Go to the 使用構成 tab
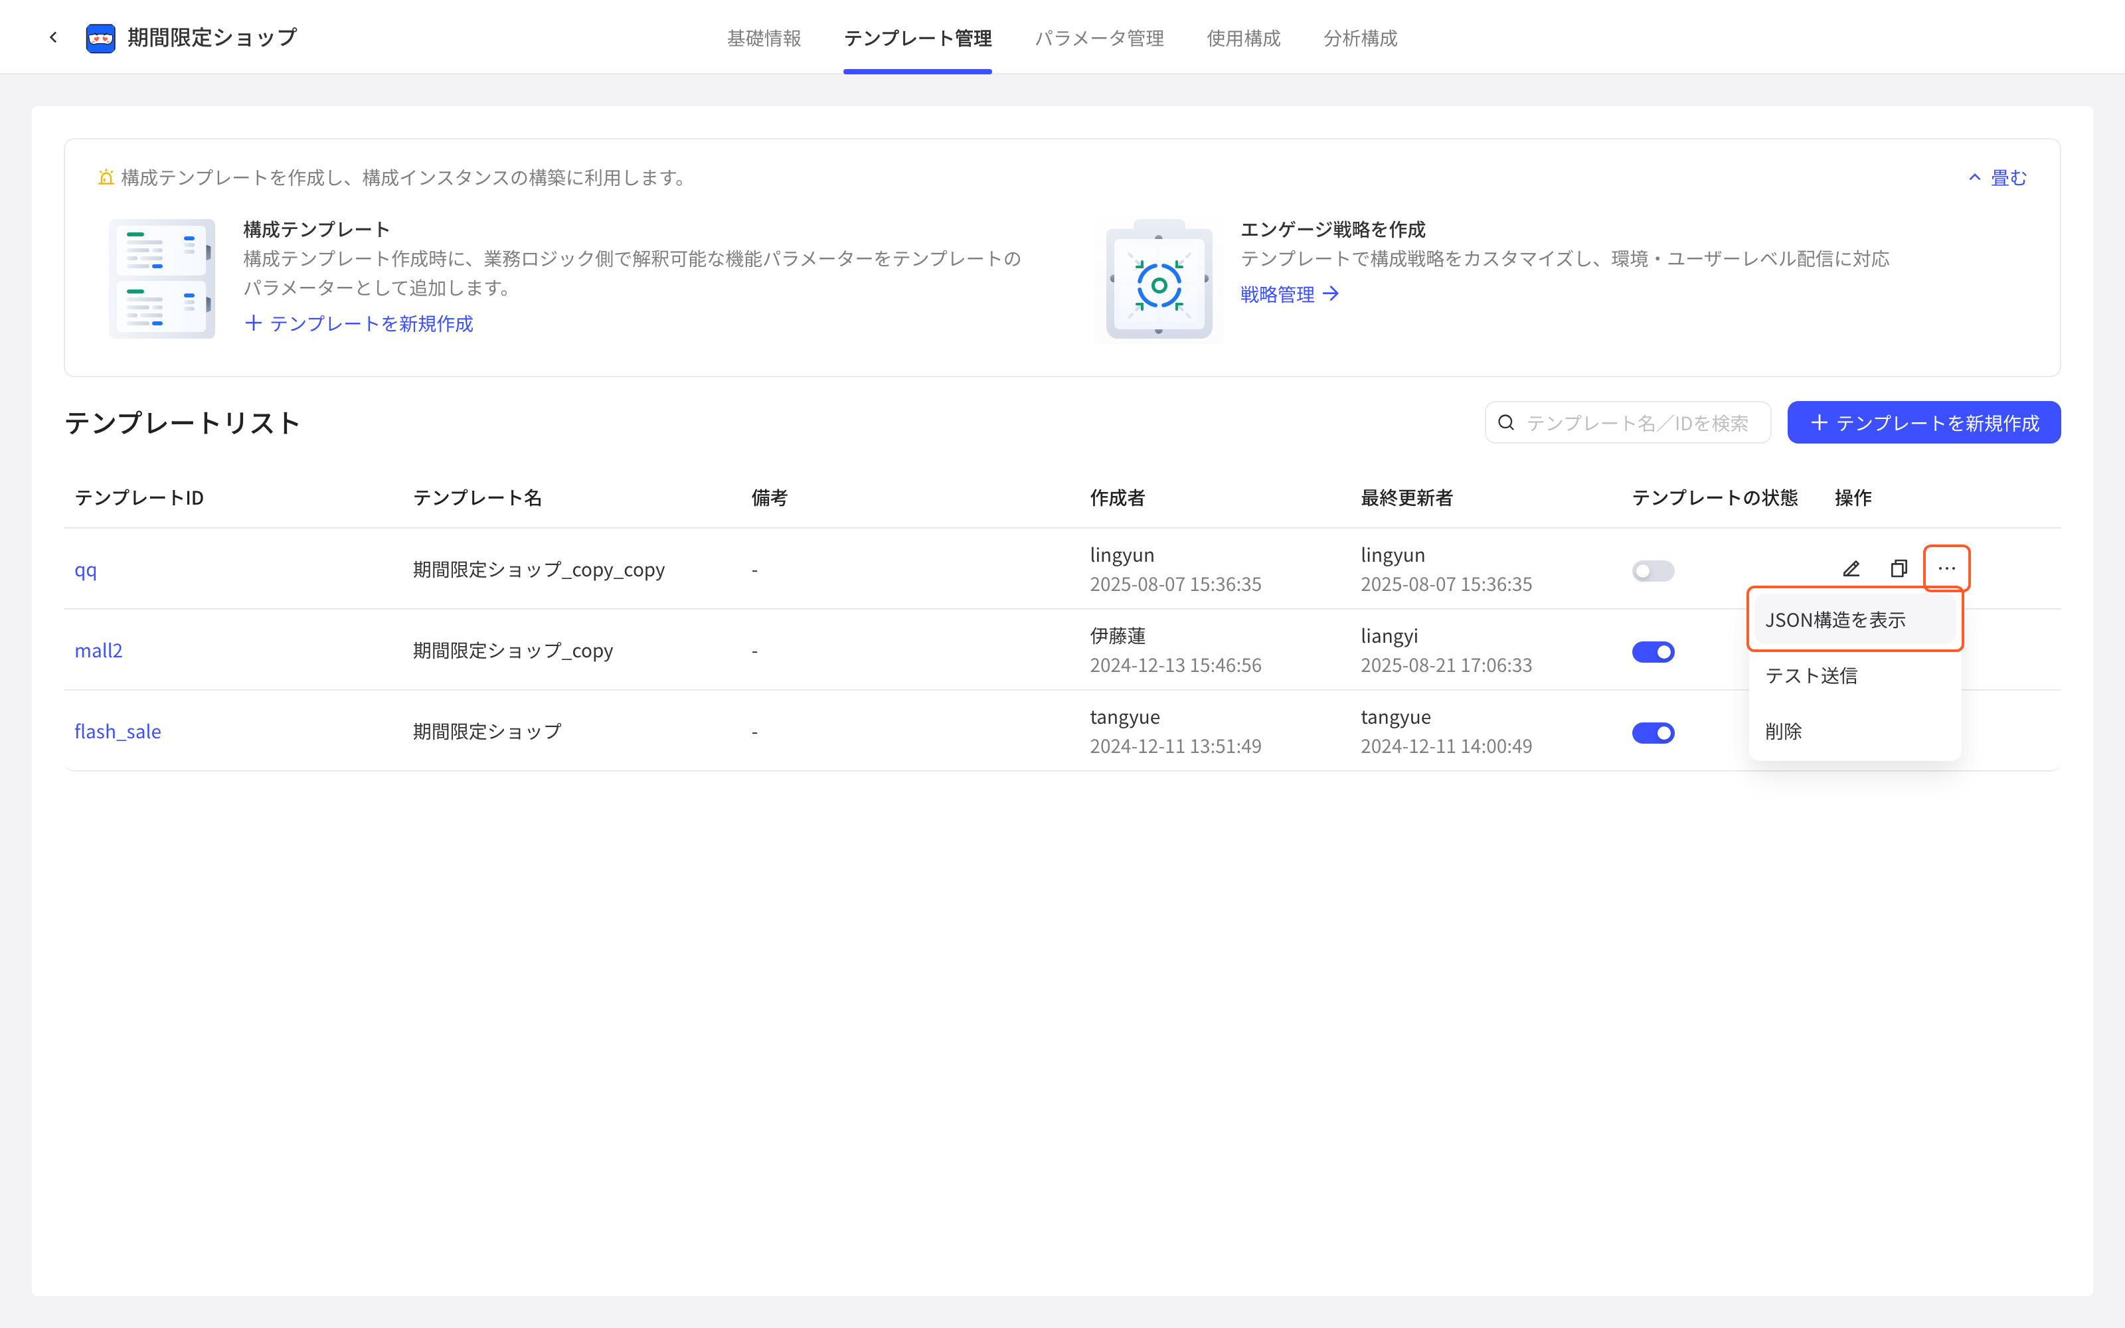The image size is (2125, 1328). click(1243, 38)
